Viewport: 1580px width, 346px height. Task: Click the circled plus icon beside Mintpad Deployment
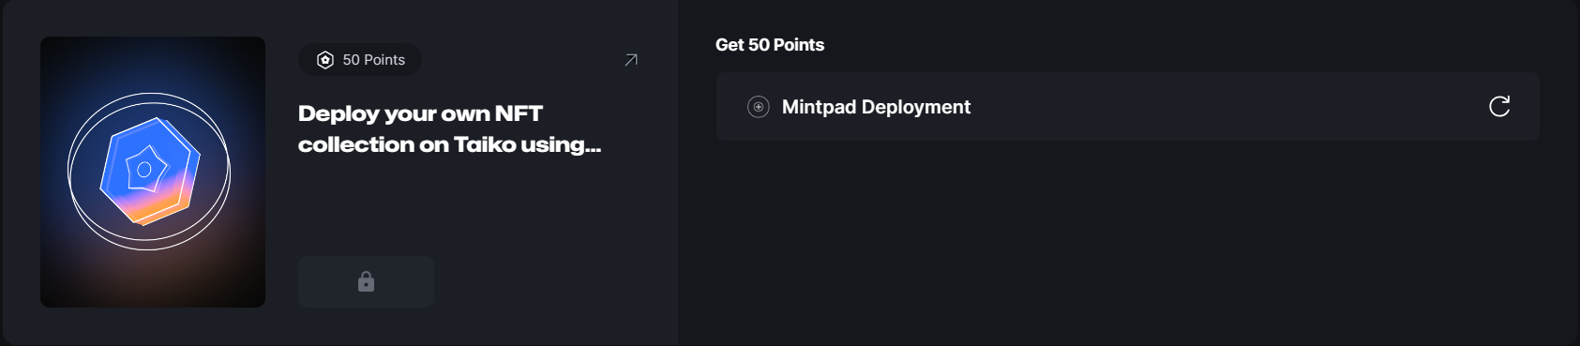click(x=758, y=107)
